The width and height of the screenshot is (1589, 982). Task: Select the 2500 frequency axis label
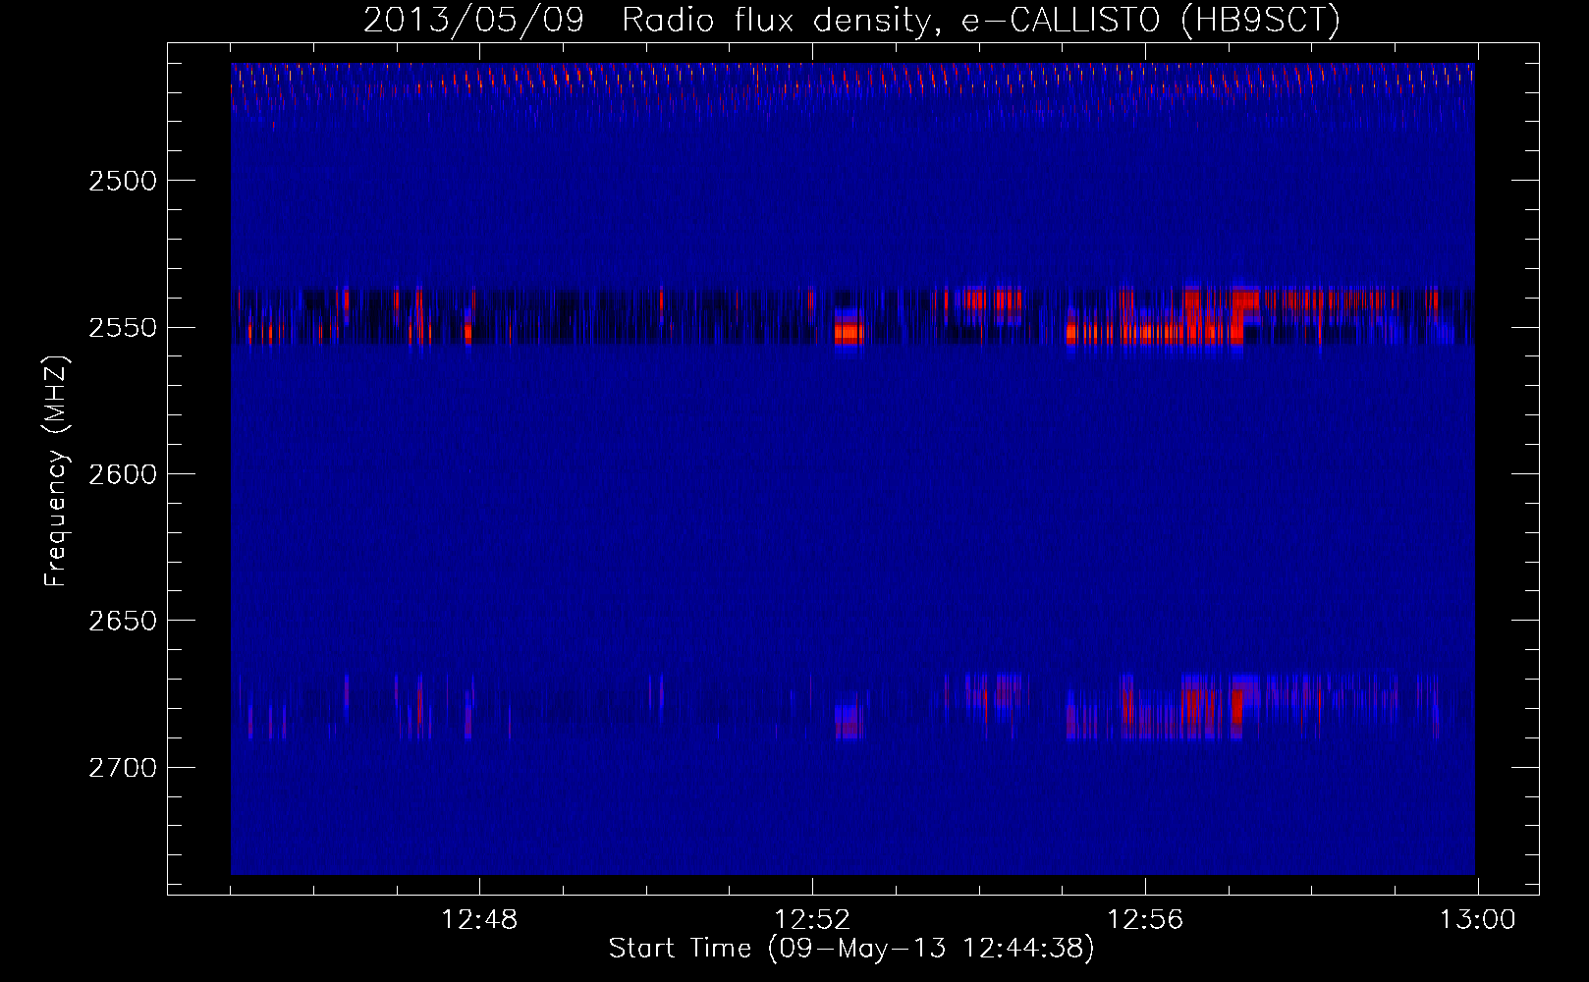point(123,181)
